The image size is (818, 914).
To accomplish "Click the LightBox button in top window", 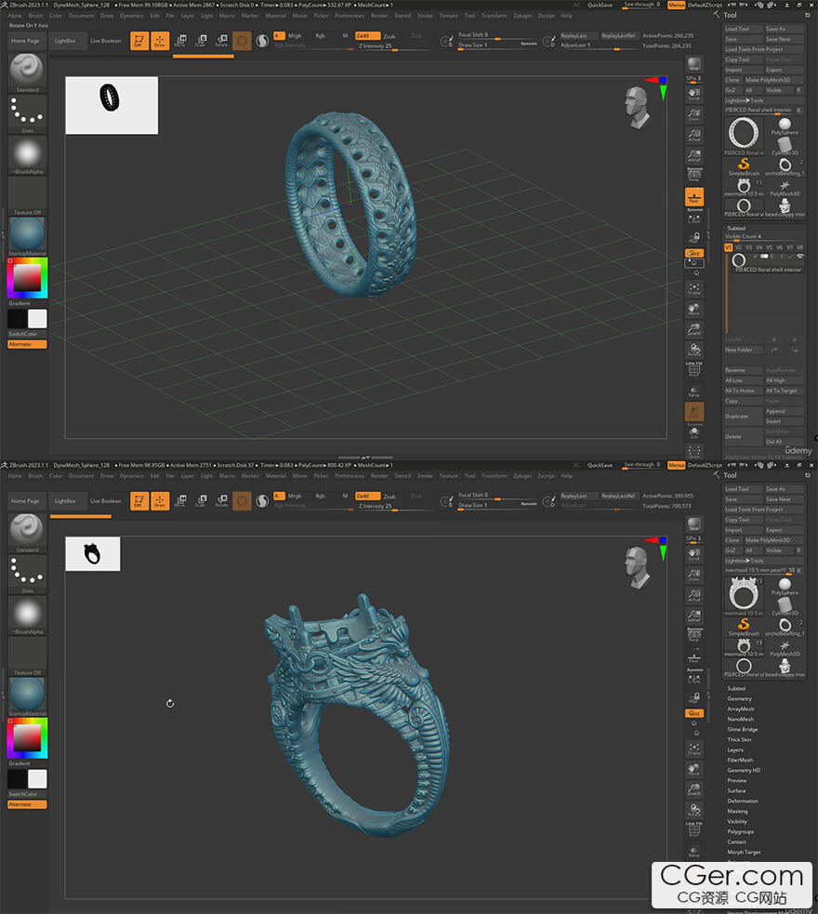I will [65, 41].
